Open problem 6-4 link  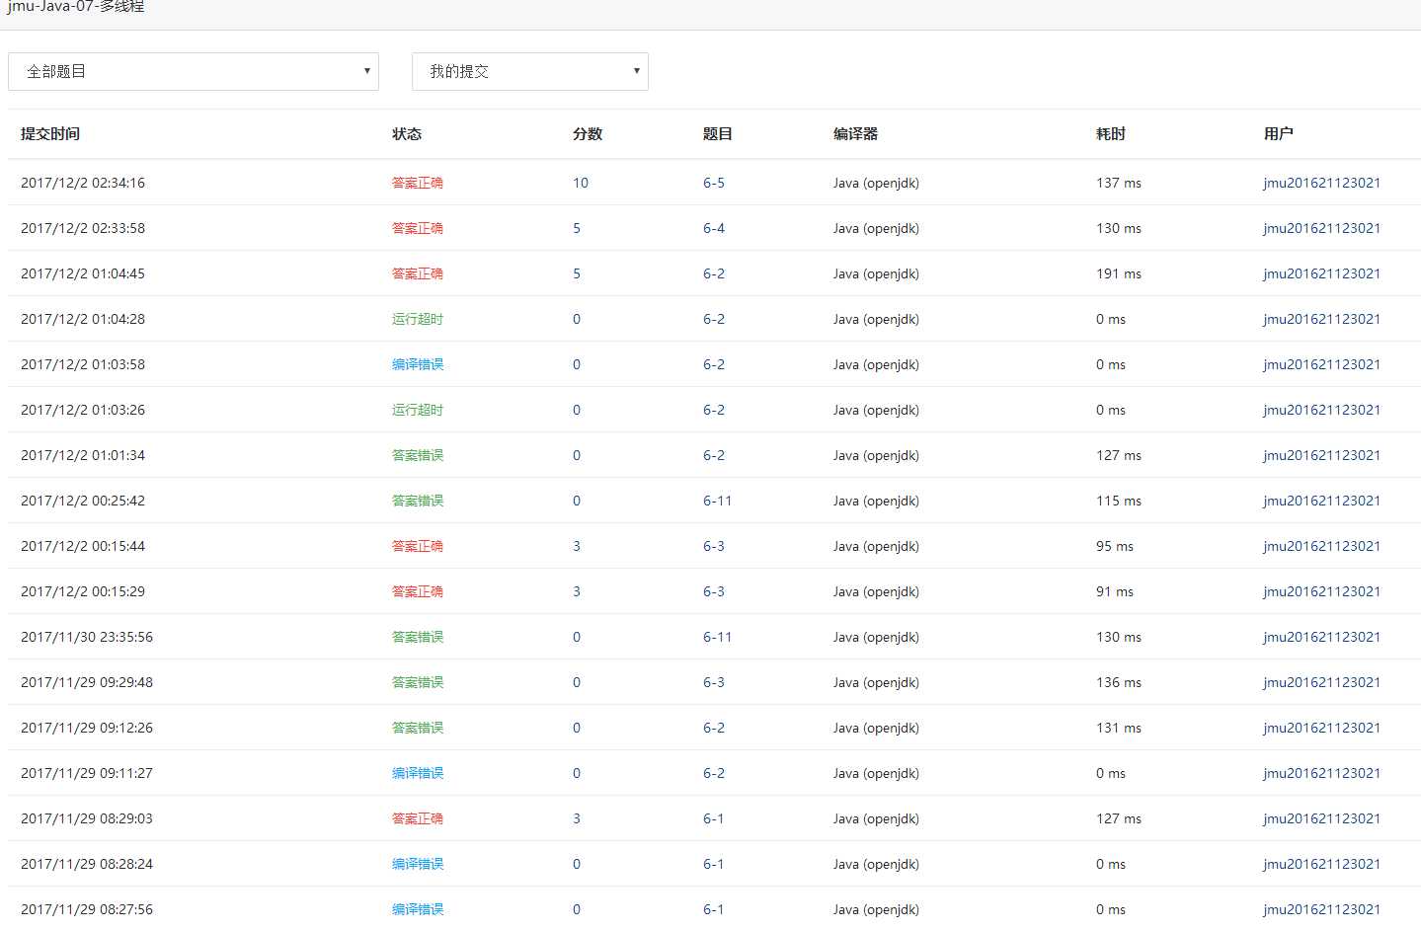[714, 228]
